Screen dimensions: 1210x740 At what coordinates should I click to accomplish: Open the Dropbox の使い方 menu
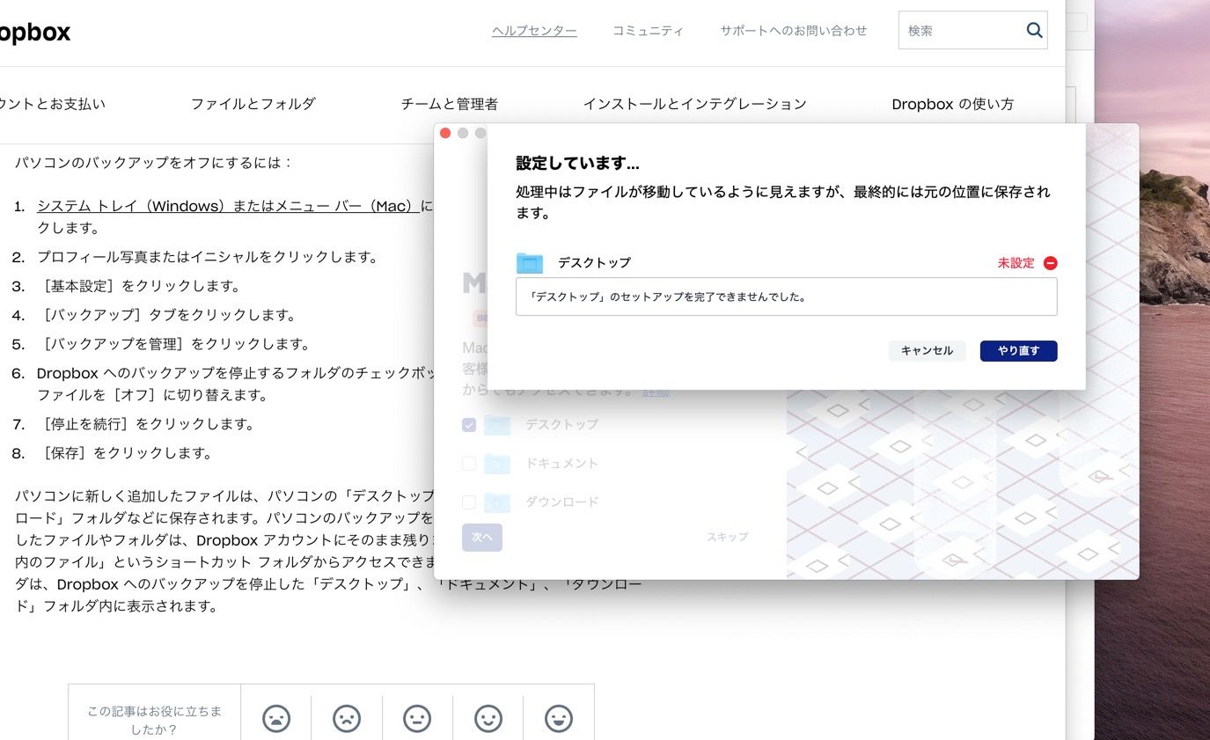952,104
